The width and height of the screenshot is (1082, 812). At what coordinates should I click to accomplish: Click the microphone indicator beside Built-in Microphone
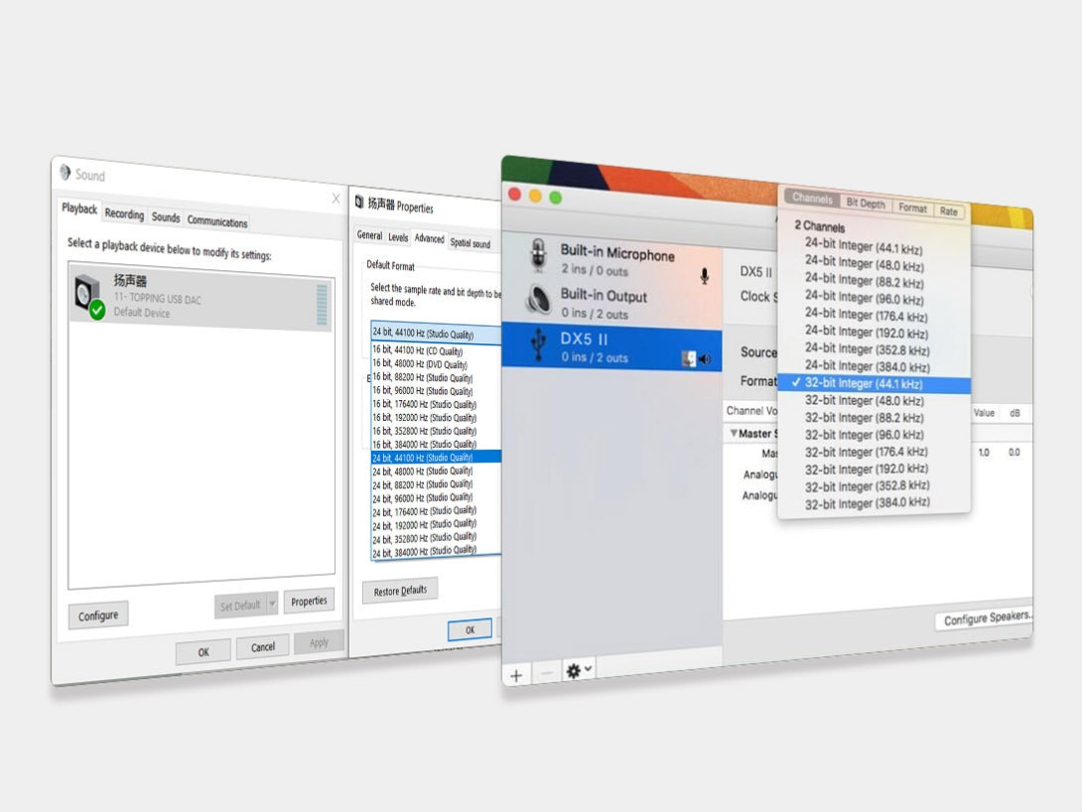pos(705,277)
